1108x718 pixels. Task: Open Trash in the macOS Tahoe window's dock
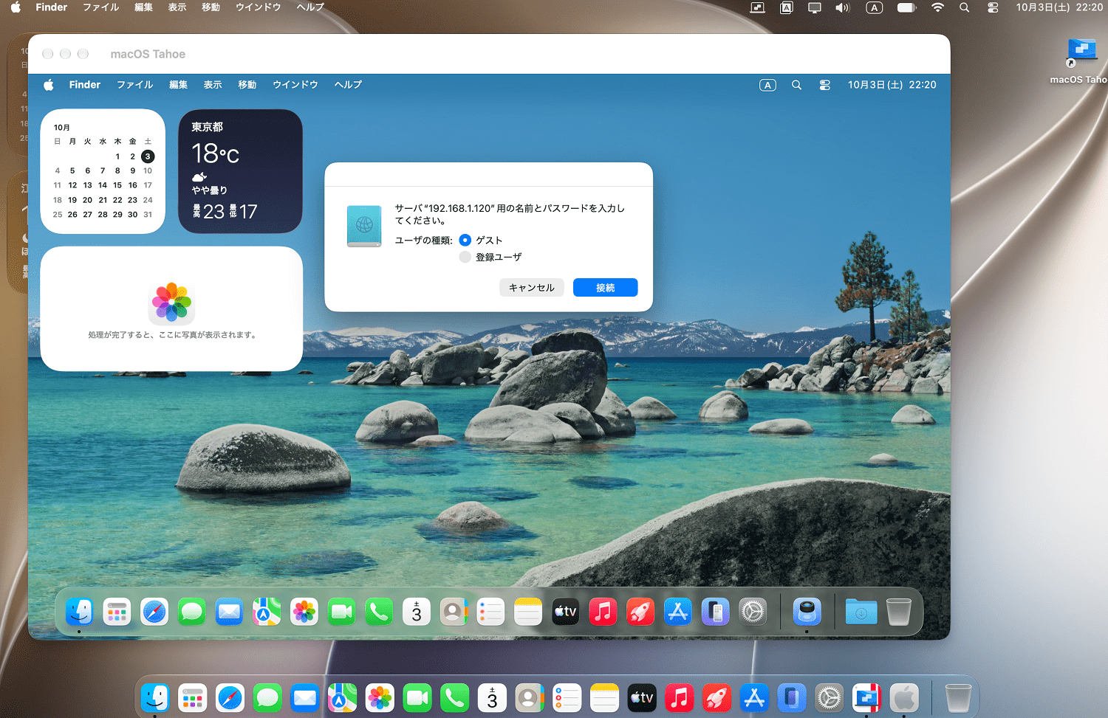point(898,612)
